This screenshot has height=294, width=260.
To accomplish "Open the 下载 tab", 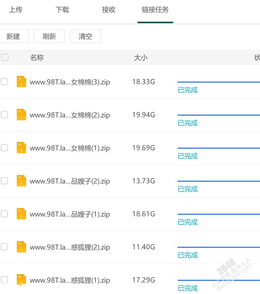I will click(62, 10).
